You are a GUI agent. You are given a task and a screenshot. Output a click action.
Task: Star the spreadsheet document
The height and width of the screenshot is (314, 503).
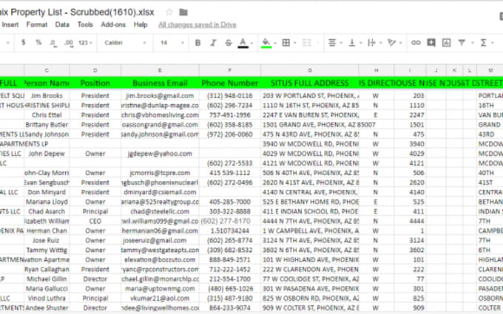tap(169, 12)
